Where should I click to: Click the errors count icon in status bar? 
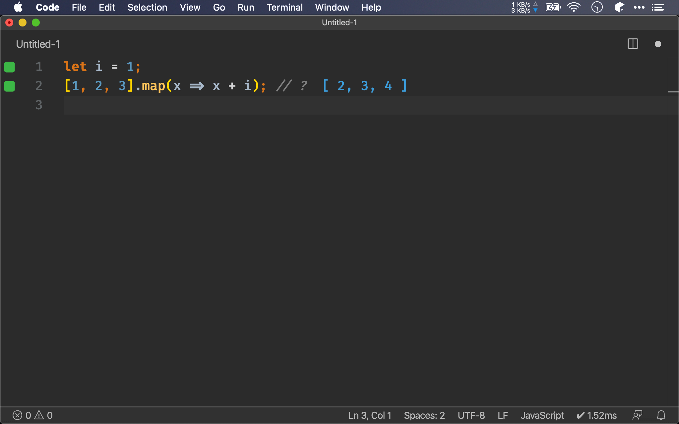pos(18,415)
